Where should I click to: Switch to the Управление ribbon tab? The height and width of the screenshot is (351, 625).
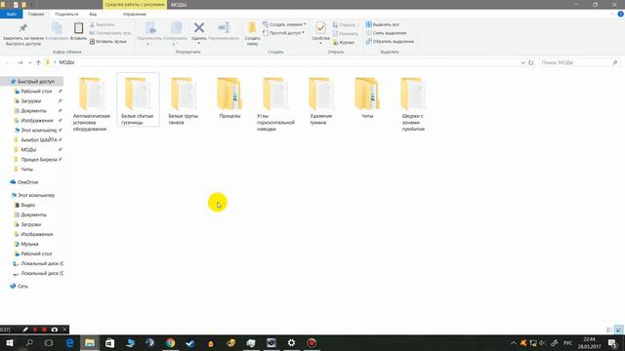135,14
